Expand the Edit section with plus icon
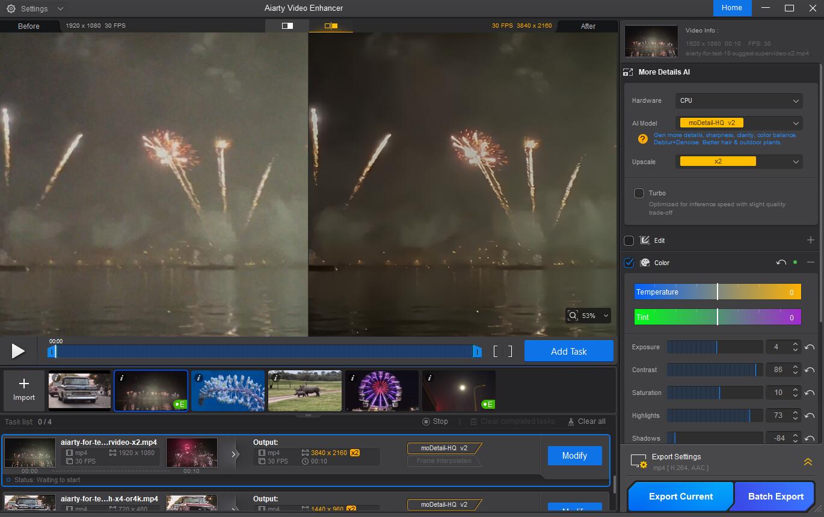 tap(810, 240)
